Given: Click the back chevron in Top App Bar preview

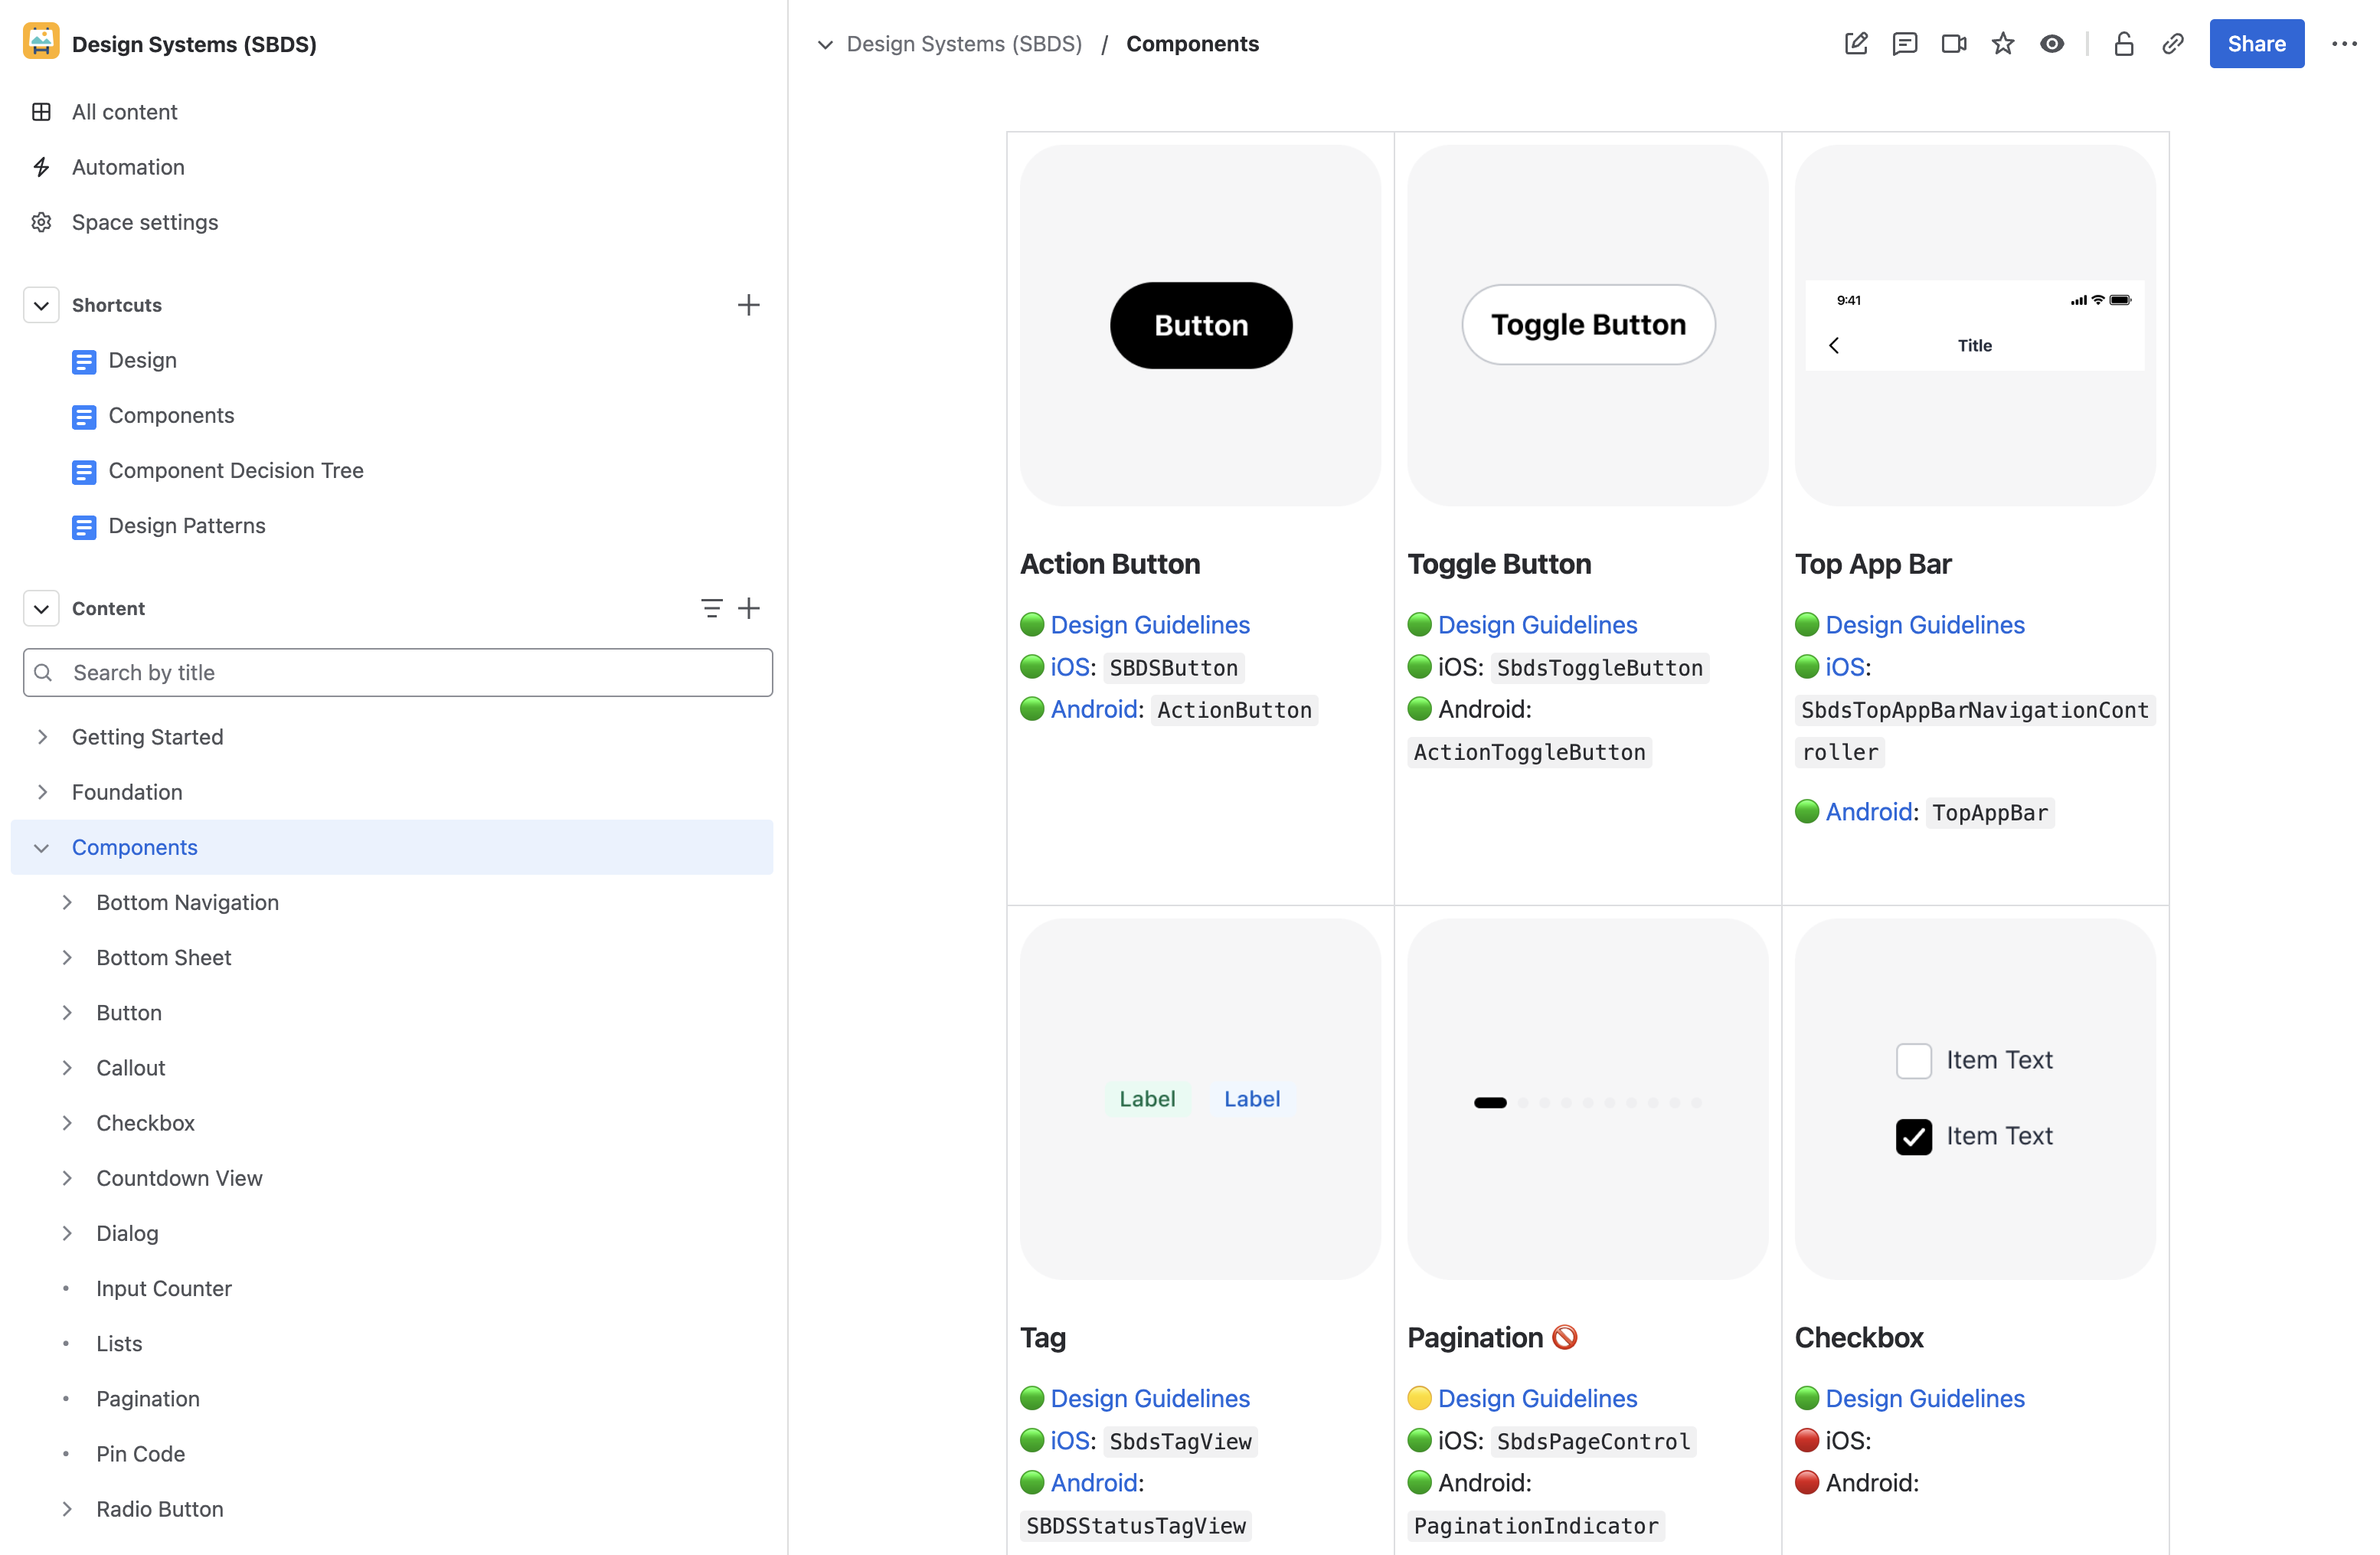Looking at the screenshot, I should [x=1834, y=345].
